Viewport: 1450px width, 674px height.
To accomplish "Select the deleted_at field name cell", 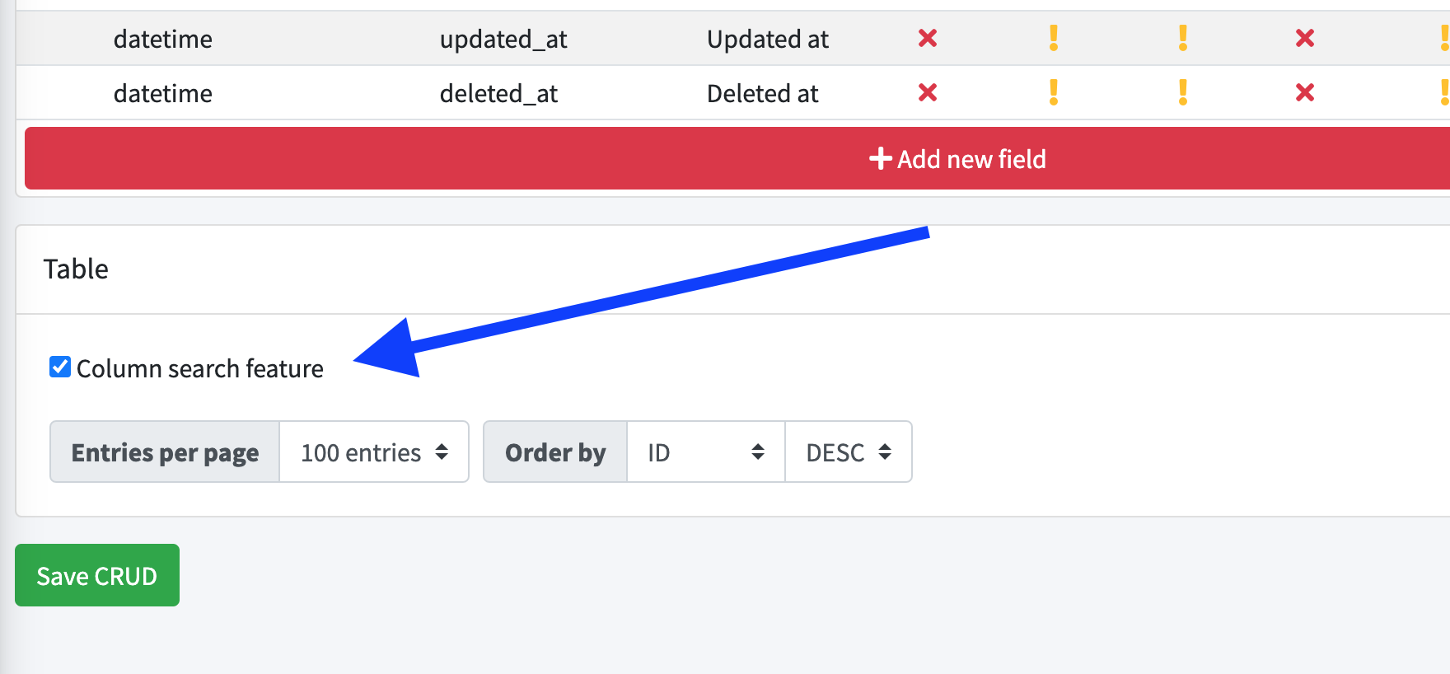I will (x=498, y=93).
